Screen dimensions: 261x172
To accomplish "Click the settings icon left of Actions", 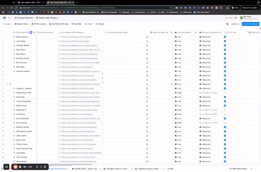I will [x=227, y=24].
